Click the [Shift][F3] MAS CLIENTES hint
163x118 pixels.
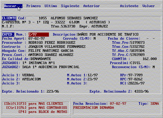[33, 104]
